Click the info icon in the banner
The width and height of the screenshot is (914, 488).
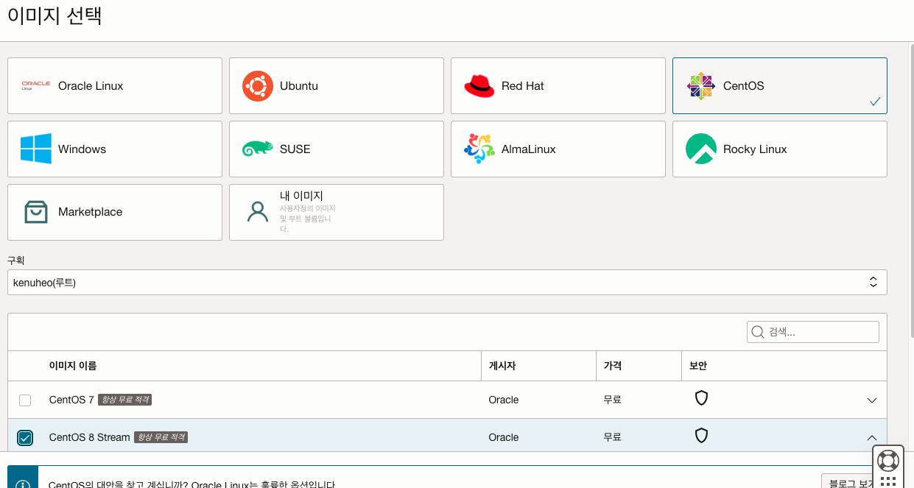(23, 484)
